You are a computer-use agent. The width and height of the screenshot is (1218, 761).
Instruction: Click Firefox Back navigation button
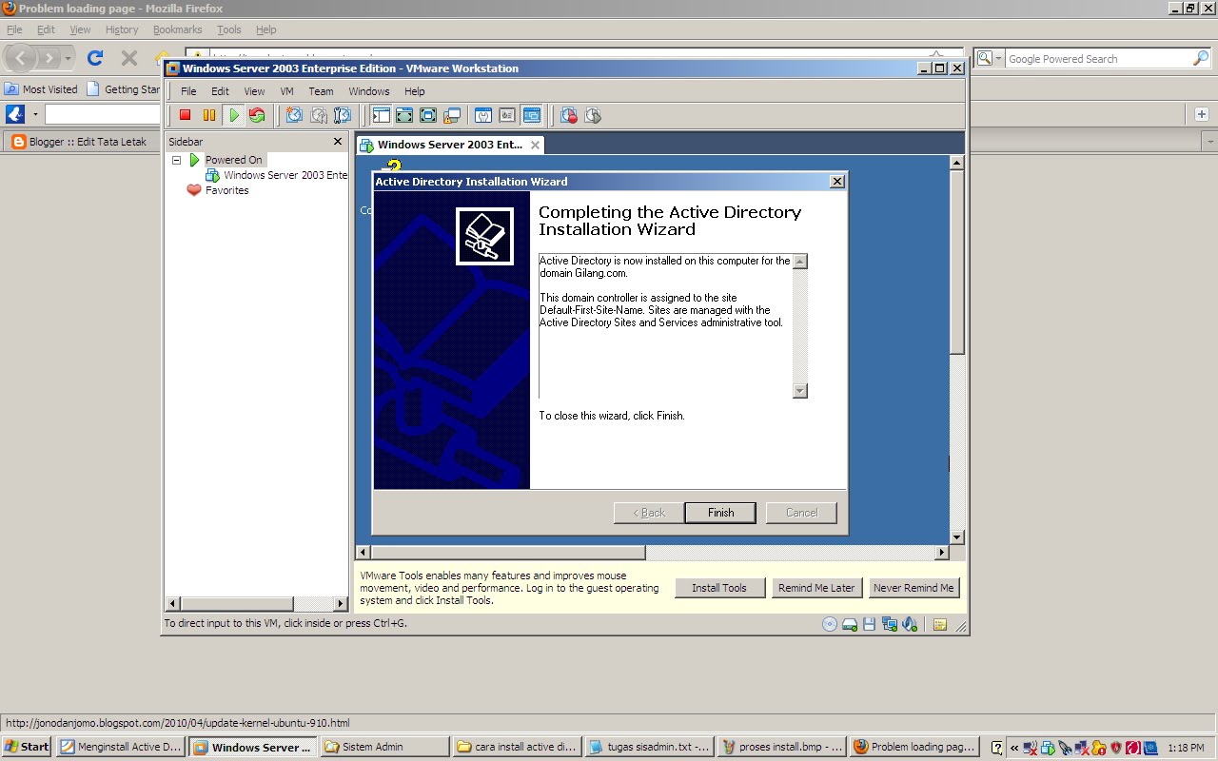pyautogui.click(x=20, y=58)
